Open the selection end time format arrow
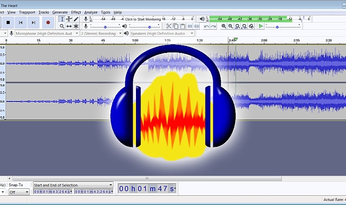 (112, 192)
